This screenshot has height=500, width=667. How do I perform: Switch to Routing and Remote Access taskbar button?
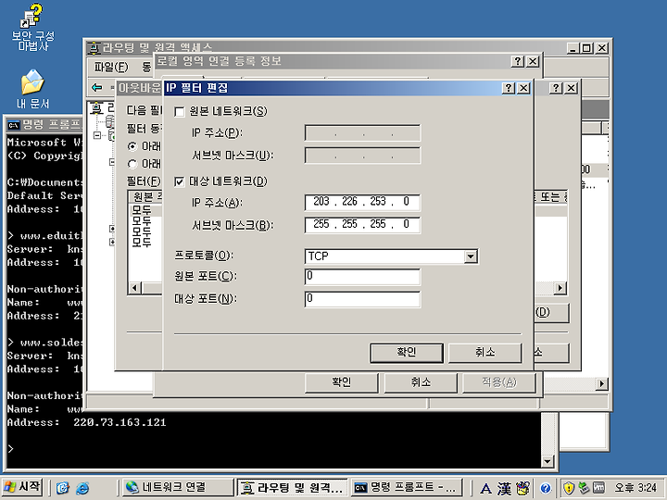293,487
